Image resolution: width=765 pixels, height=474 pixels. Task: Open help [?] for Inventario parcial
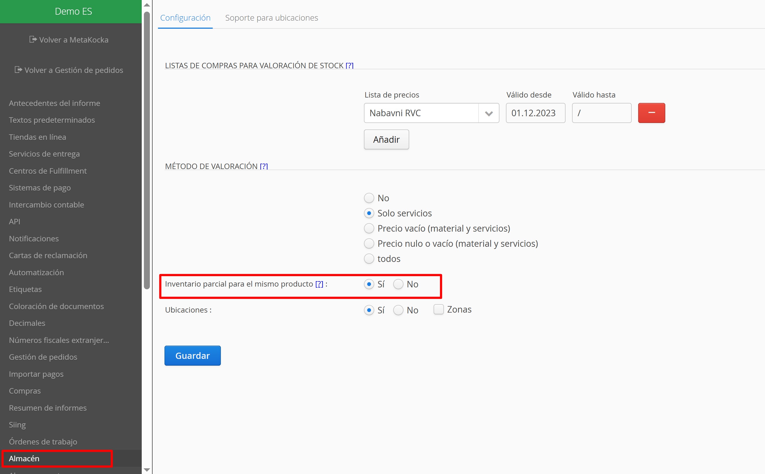pyautogui.click(x=319, y=284)
